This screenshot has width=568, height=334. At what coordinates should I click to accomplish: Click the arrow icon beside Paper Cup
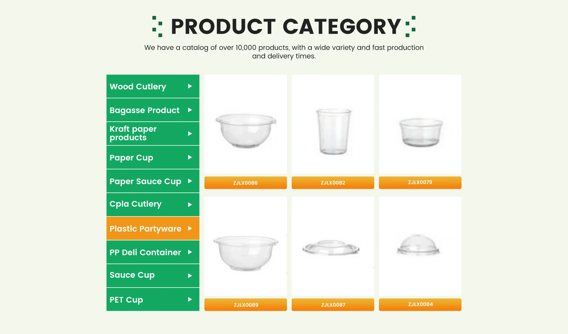point(190,158)
